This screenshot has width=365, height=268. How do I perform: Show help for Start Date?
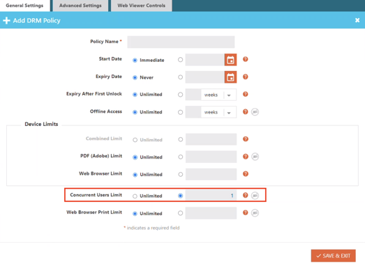[x=245, y=59]
